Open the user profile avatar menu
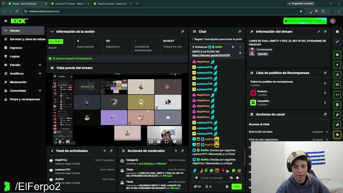 click(x=333, y=21)
